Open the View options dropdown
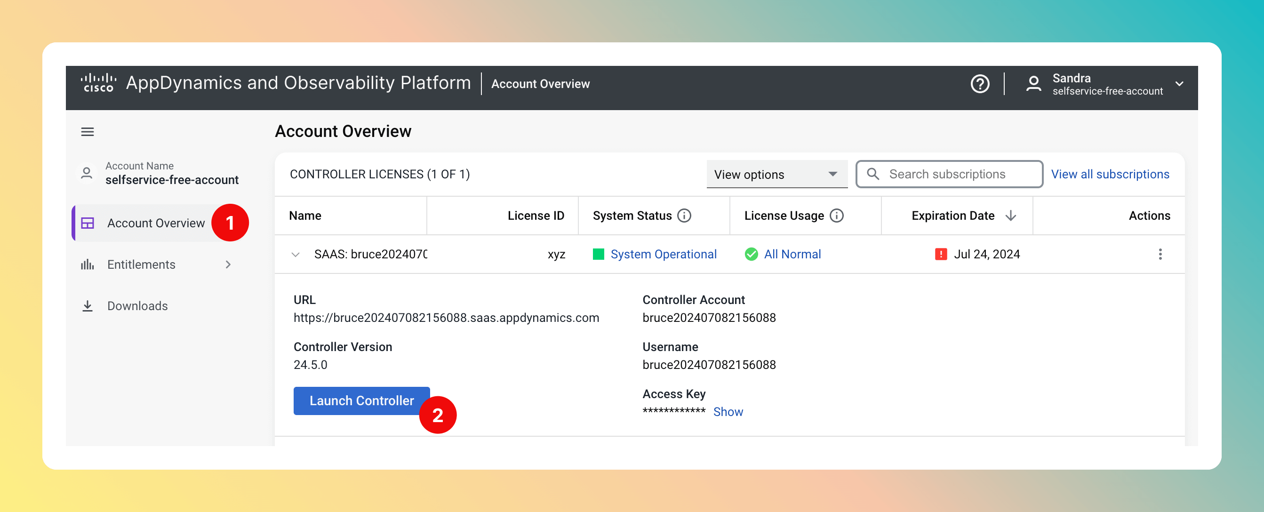The height and width of the screenshot is (512, 1264). point(776,174)
